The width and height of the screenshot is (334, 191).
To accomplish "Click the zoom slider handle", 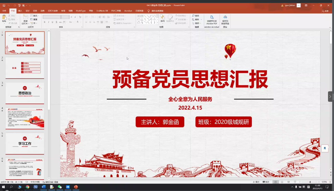I will point(310,182).
